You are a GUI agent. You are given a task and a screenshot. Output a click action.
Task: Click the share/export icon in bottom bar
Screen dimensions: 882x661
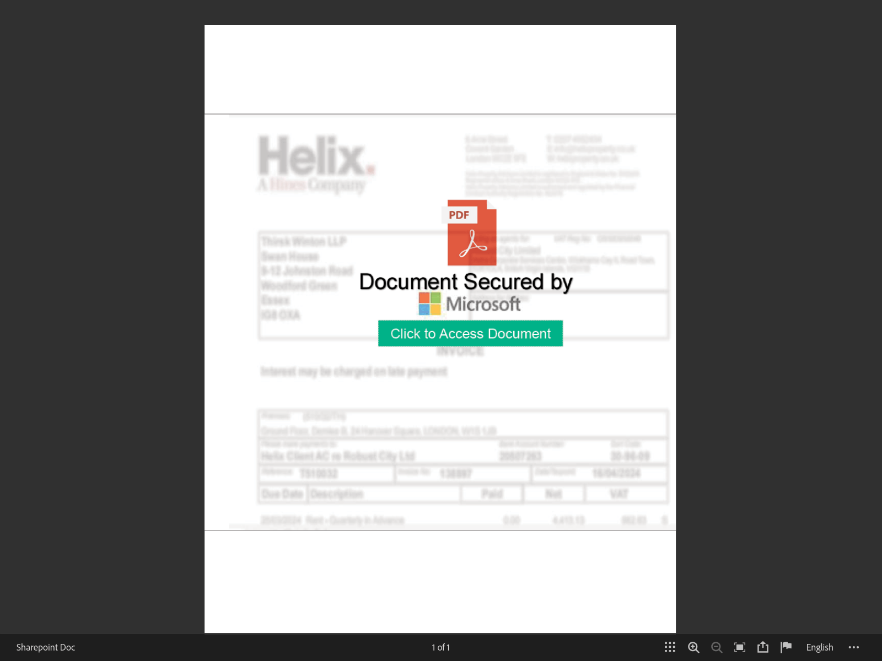pos(763,647)
